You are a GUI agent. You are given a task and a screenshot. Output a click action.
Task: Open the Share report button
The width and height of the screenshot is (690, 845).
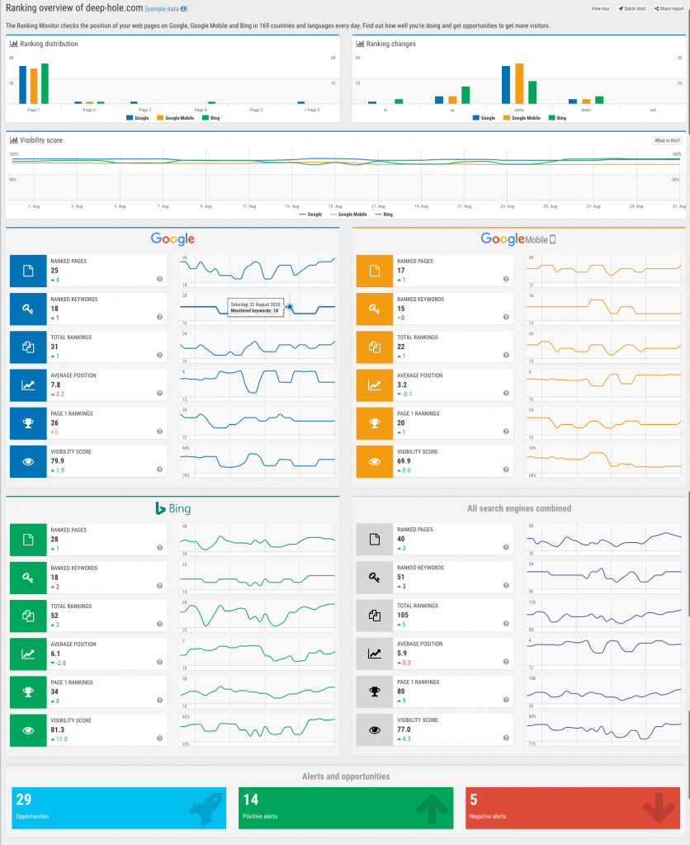669,8
